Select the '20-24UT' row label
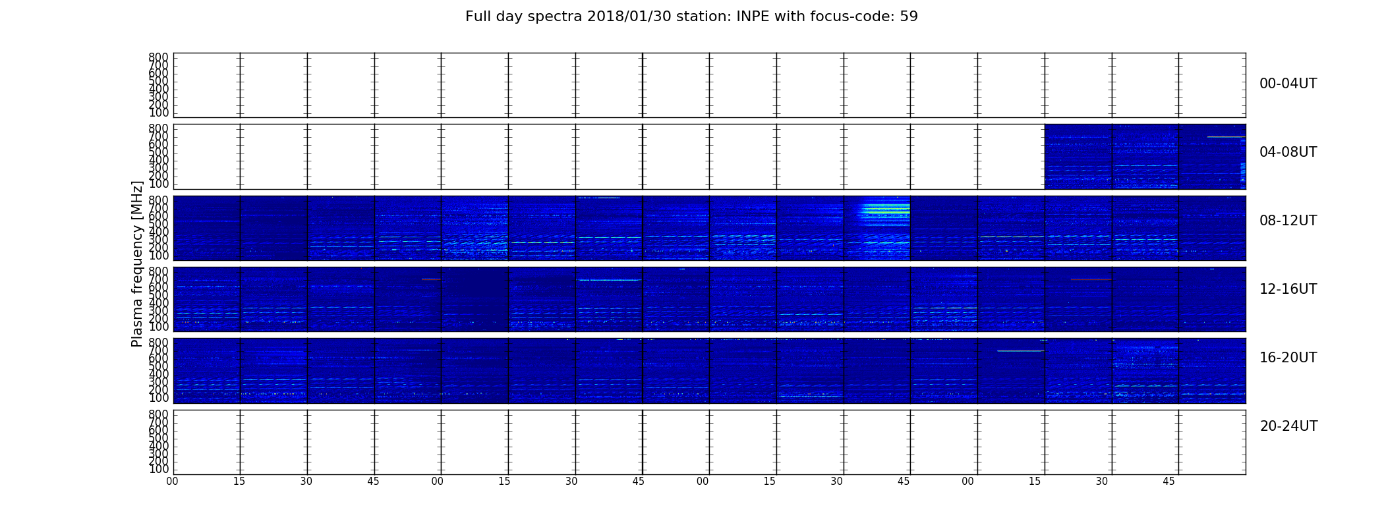The image size is (1384, 527). click(x=1288, y=426)
